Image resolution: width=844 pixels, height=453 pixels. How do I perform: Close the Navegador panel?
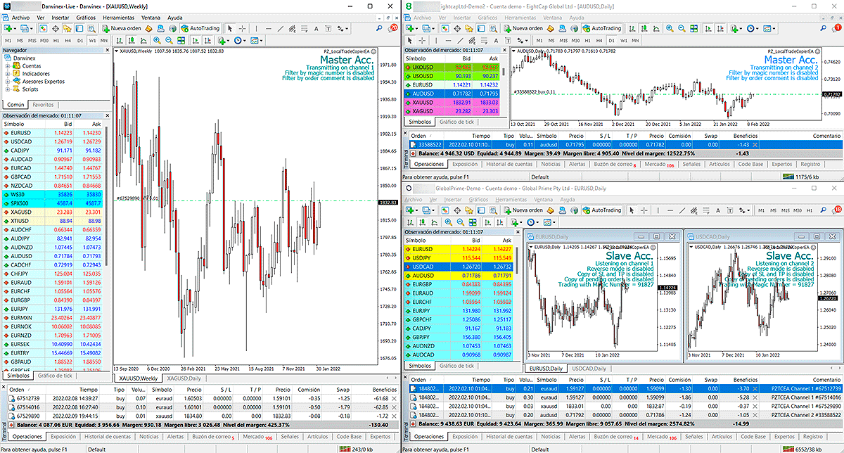point(106,50)
